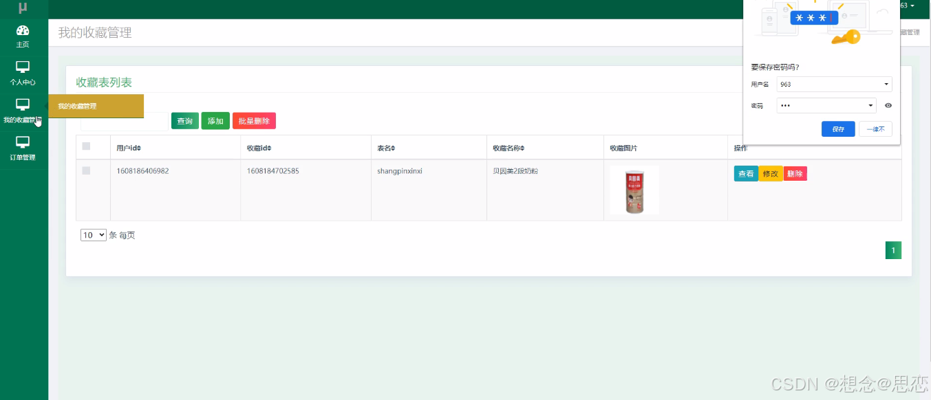Image resolution: width=931 pixels, height=400 pixels.
Task: Click the 收藏表列表 heading
Action: click(x=104, y=82)
